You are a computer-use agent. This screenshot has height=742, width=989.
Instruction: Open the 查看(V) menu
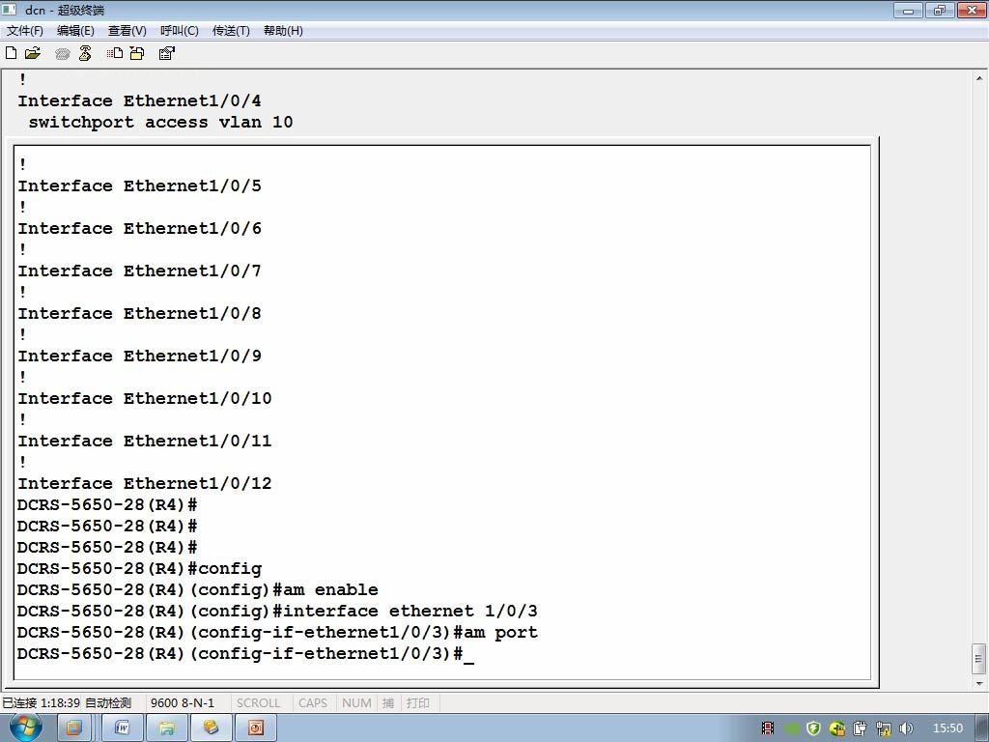[127, 31]
